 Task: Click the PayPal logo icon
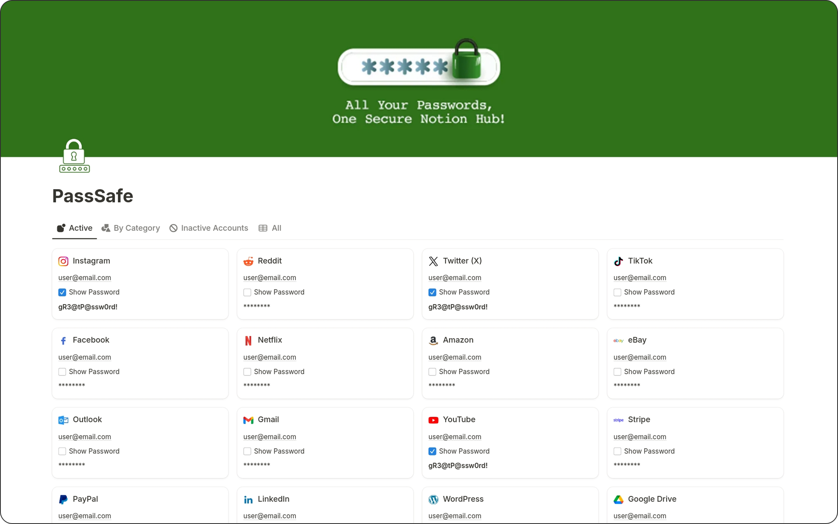click(x=63, y=499)
